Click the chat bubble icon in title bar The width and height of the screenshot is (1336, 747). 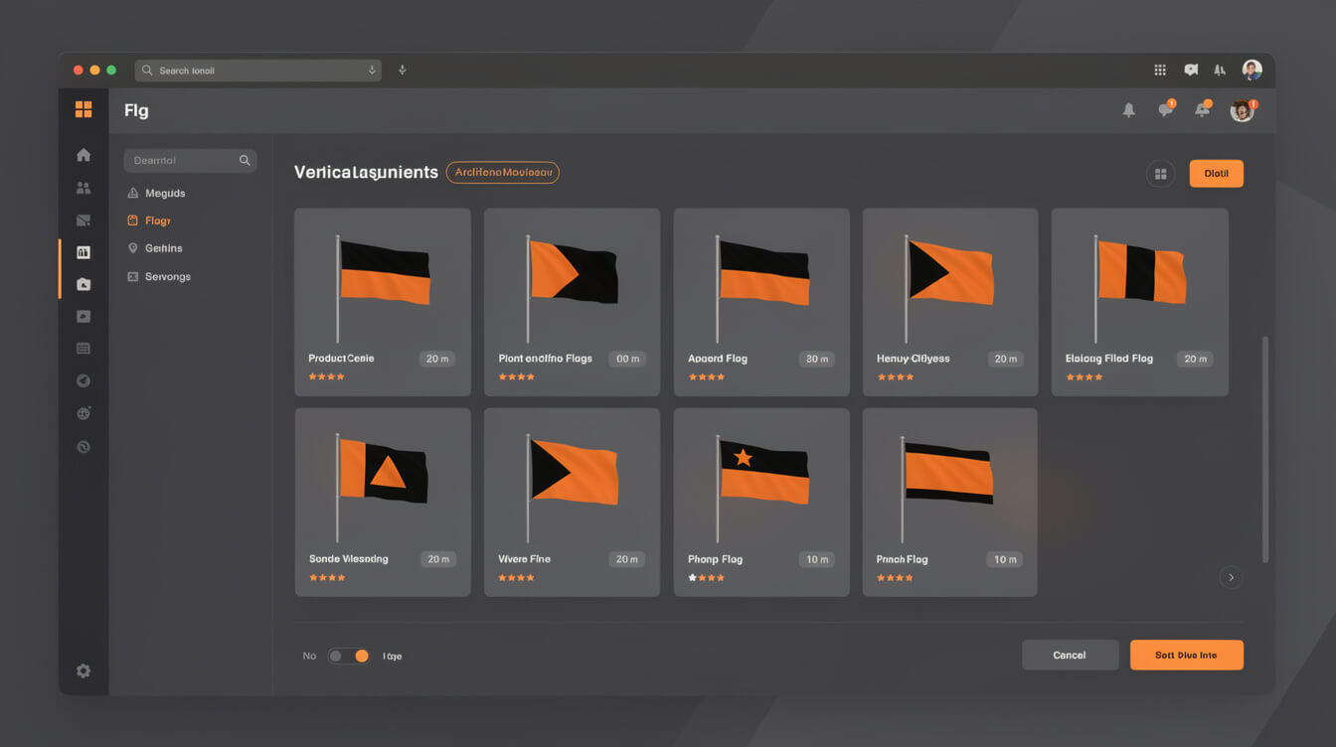tap(1191, 71)
